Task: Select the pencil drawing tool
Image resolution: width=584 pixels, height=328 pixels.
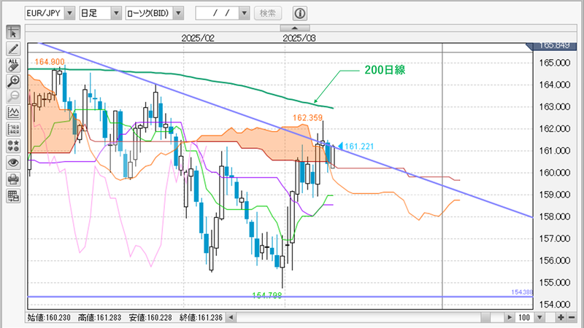Action: point(13,49)
